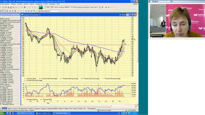Click the Роснефть [Volume] legend entry

click(31, 99)
